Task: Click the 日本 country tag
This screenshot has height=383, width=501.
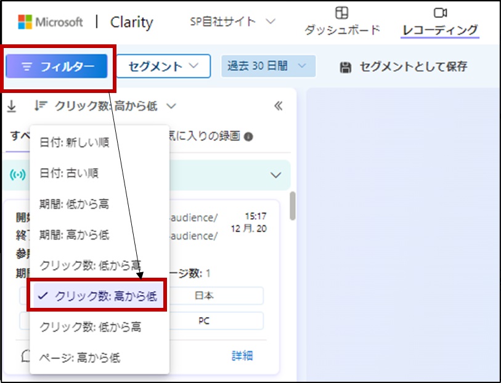Action: [204, 296]
